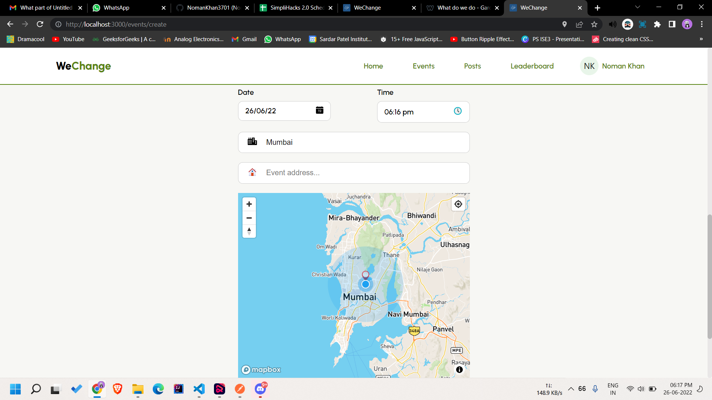
Task: Bookmark page with the star icon
Action: 594,24
